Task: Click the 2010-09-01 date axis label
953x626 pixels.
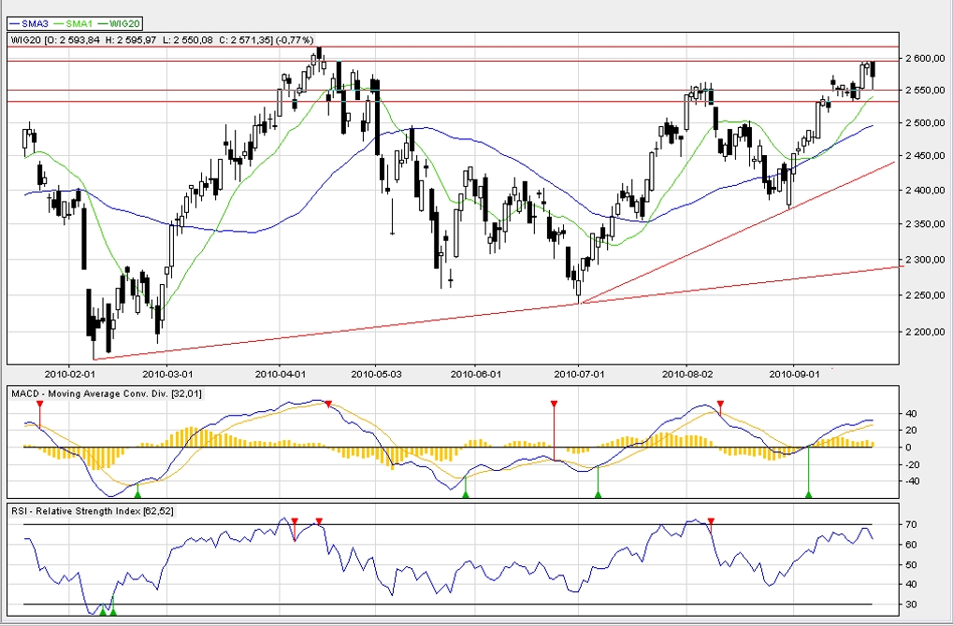Action: 793,374
